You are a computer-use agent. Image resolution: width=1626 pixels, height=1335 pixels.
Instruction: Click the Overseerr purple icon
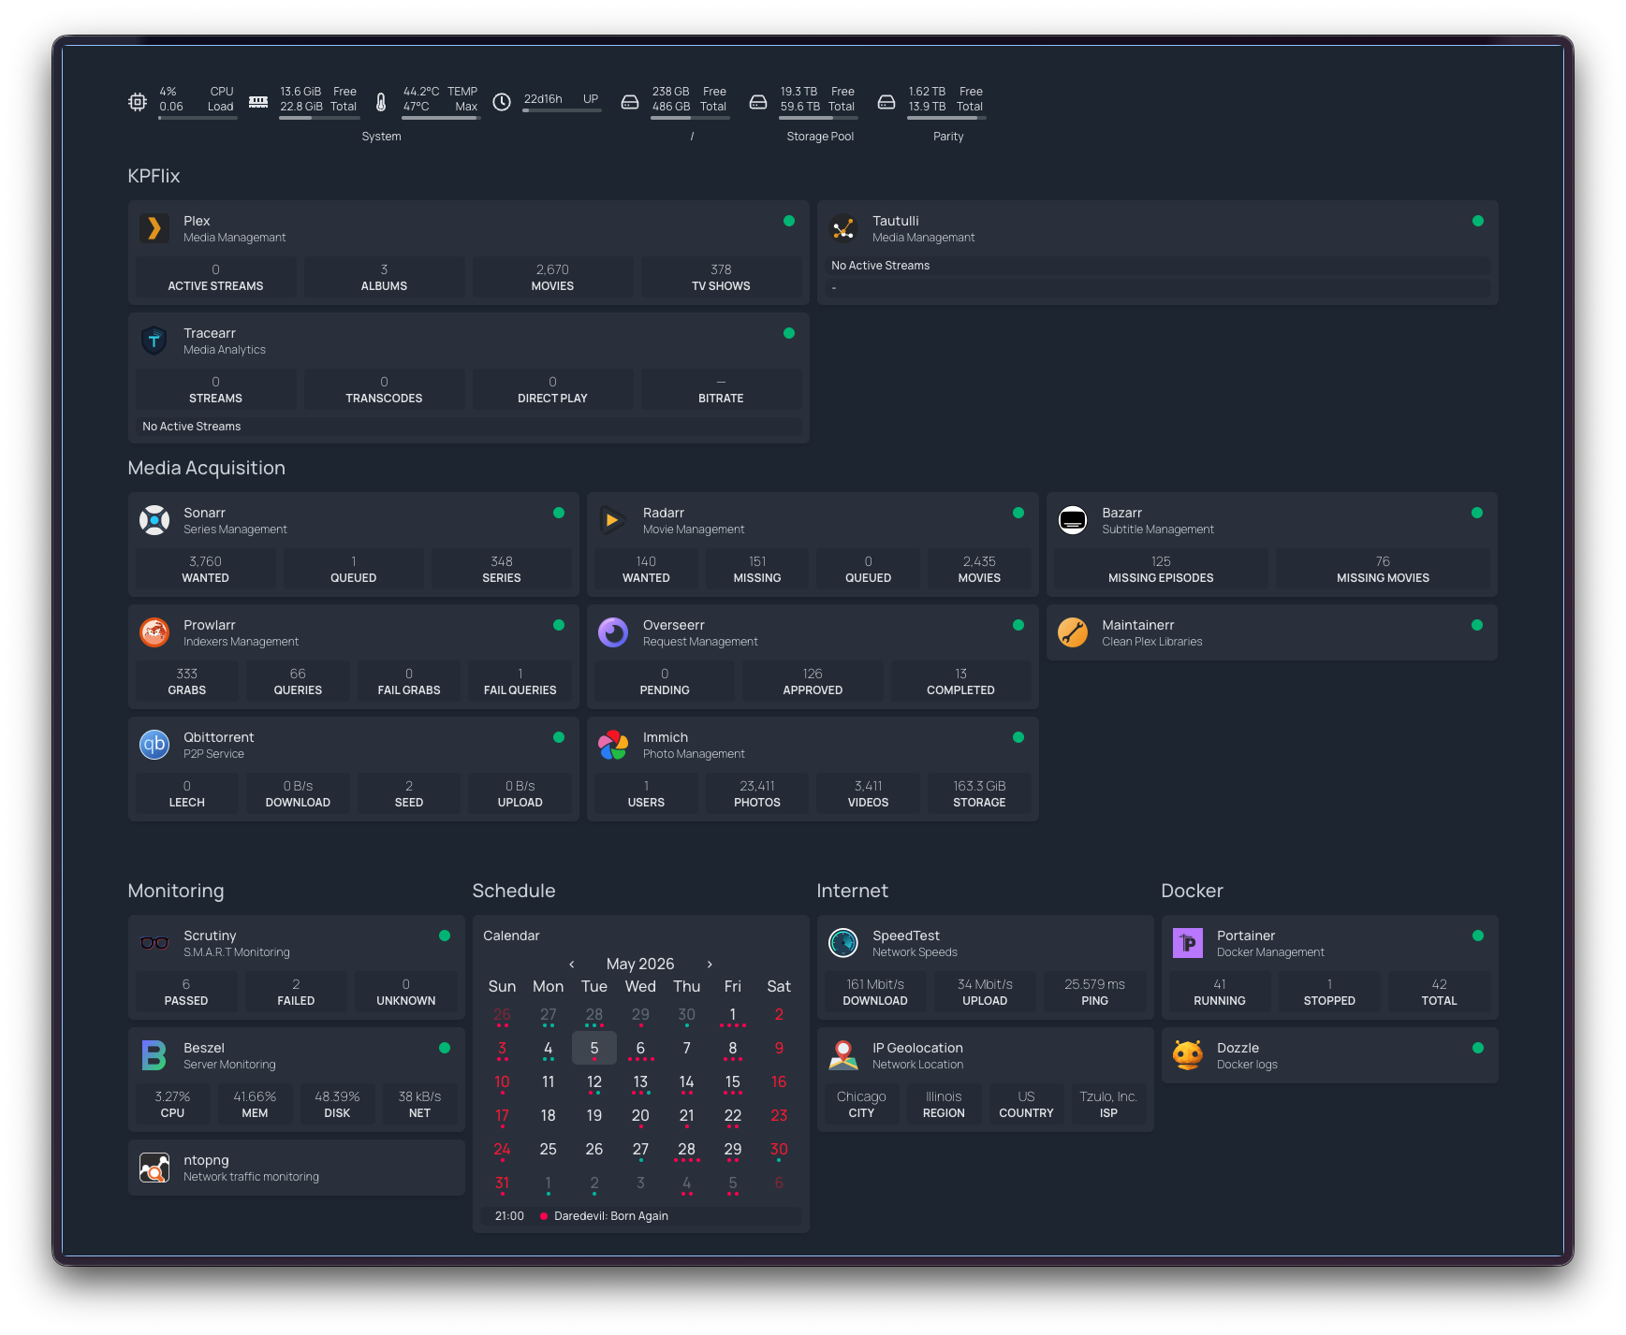pos(613,632)
